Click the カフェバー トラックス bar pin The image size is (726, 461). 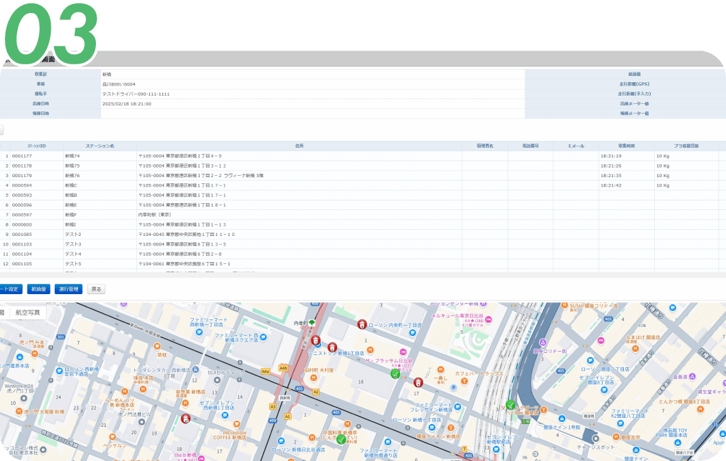(464, 381)
